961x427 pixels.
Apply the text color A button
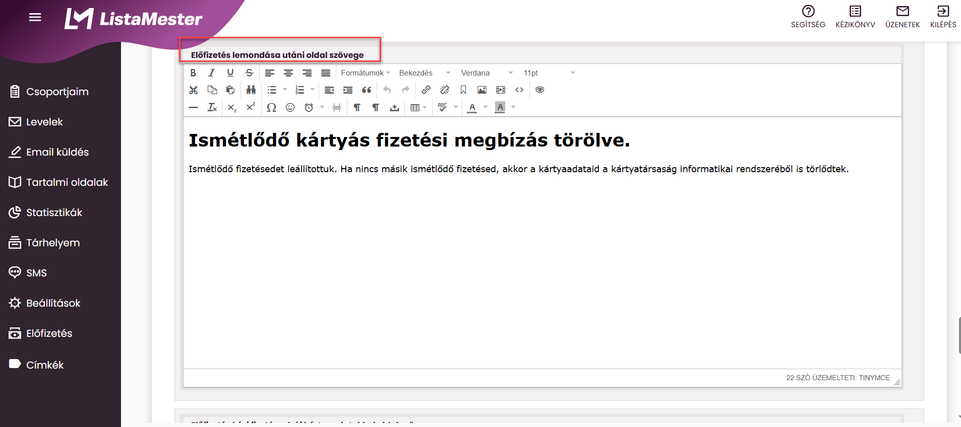point(472,107)
